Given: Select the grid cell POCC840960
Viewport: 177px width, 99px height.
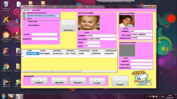Looking at the screenshot, I should tap(46, 54).
